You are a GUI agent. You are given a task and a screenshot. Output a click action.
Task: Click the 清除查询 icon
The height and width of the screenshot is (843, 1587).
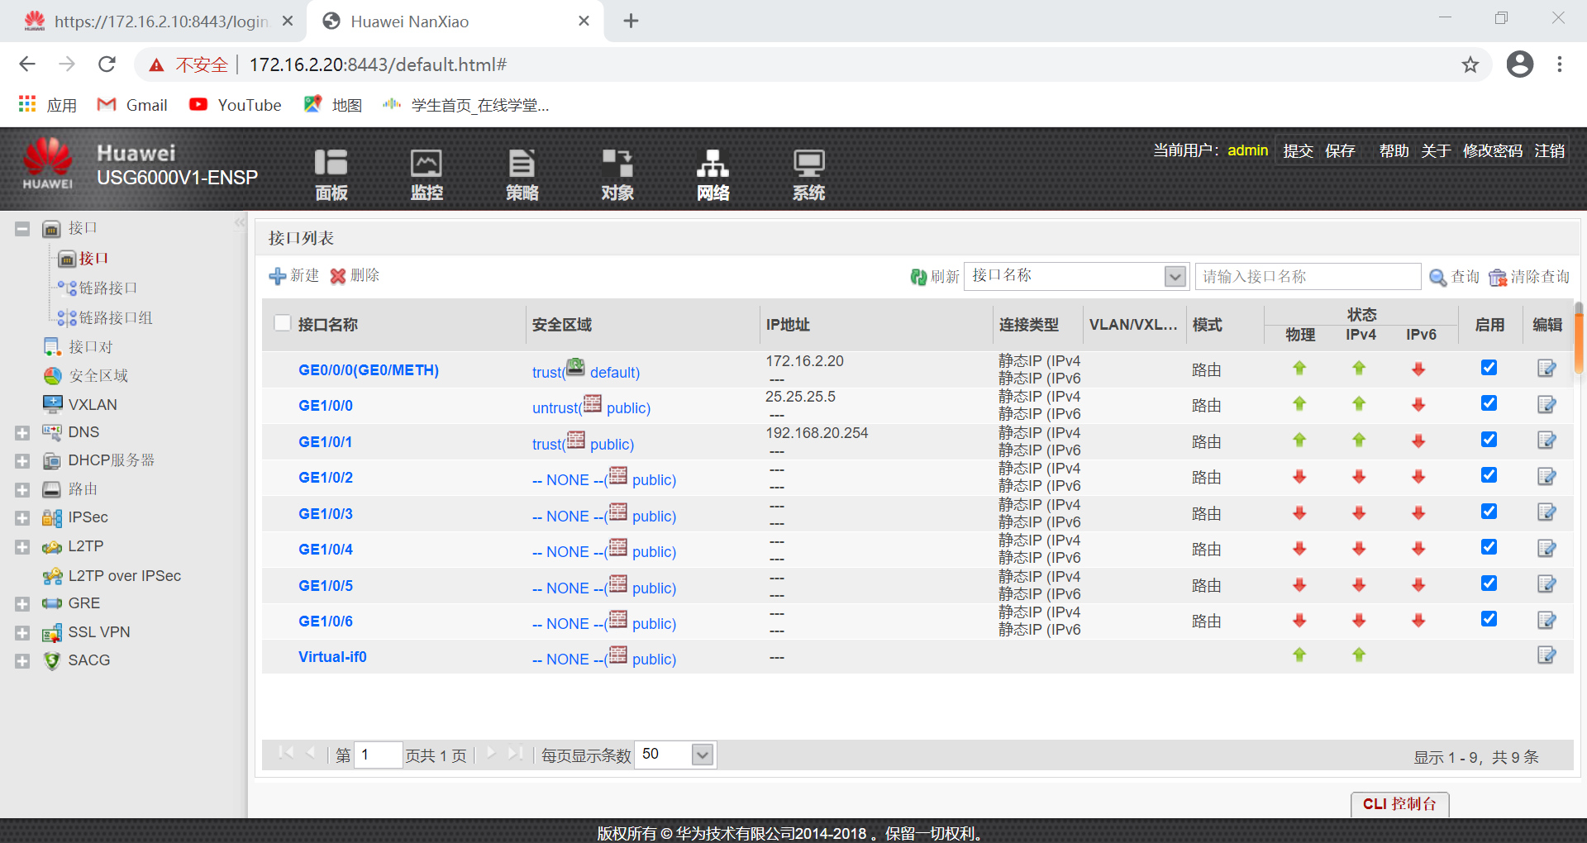[1498, 278]
